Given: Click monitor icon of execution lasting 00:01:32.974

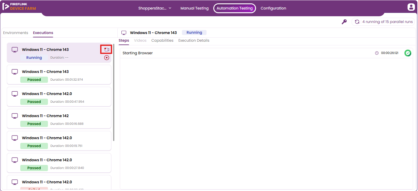Looking at the screenshot, I should (15, 72).
